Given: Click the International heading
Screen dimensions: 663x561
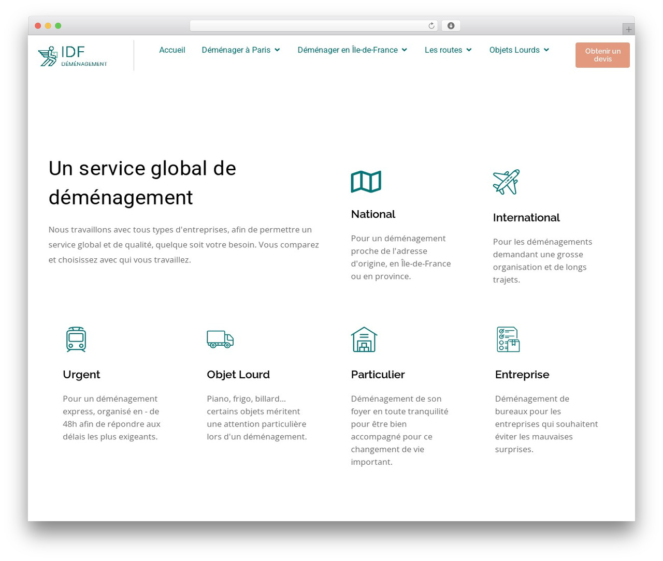Looking at the screenshot, I should 526,217.
